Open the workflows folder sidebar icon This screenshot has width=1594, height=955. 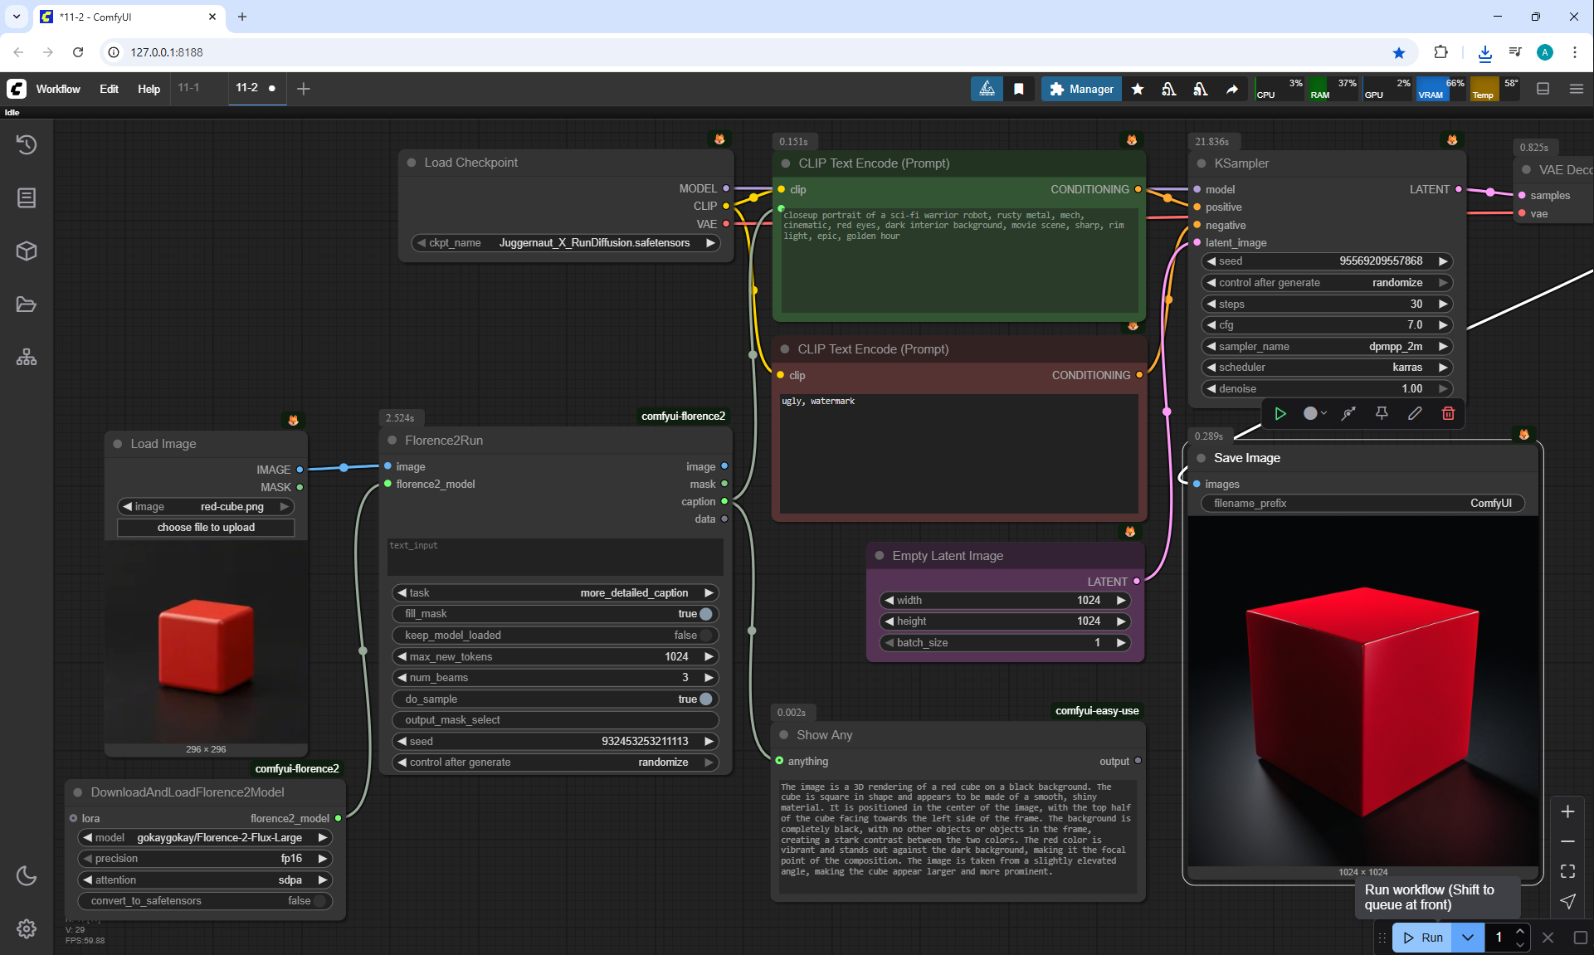27,305
